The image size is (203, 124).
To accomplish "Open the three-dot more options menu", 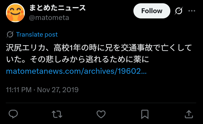I will [x=192, y=11].
